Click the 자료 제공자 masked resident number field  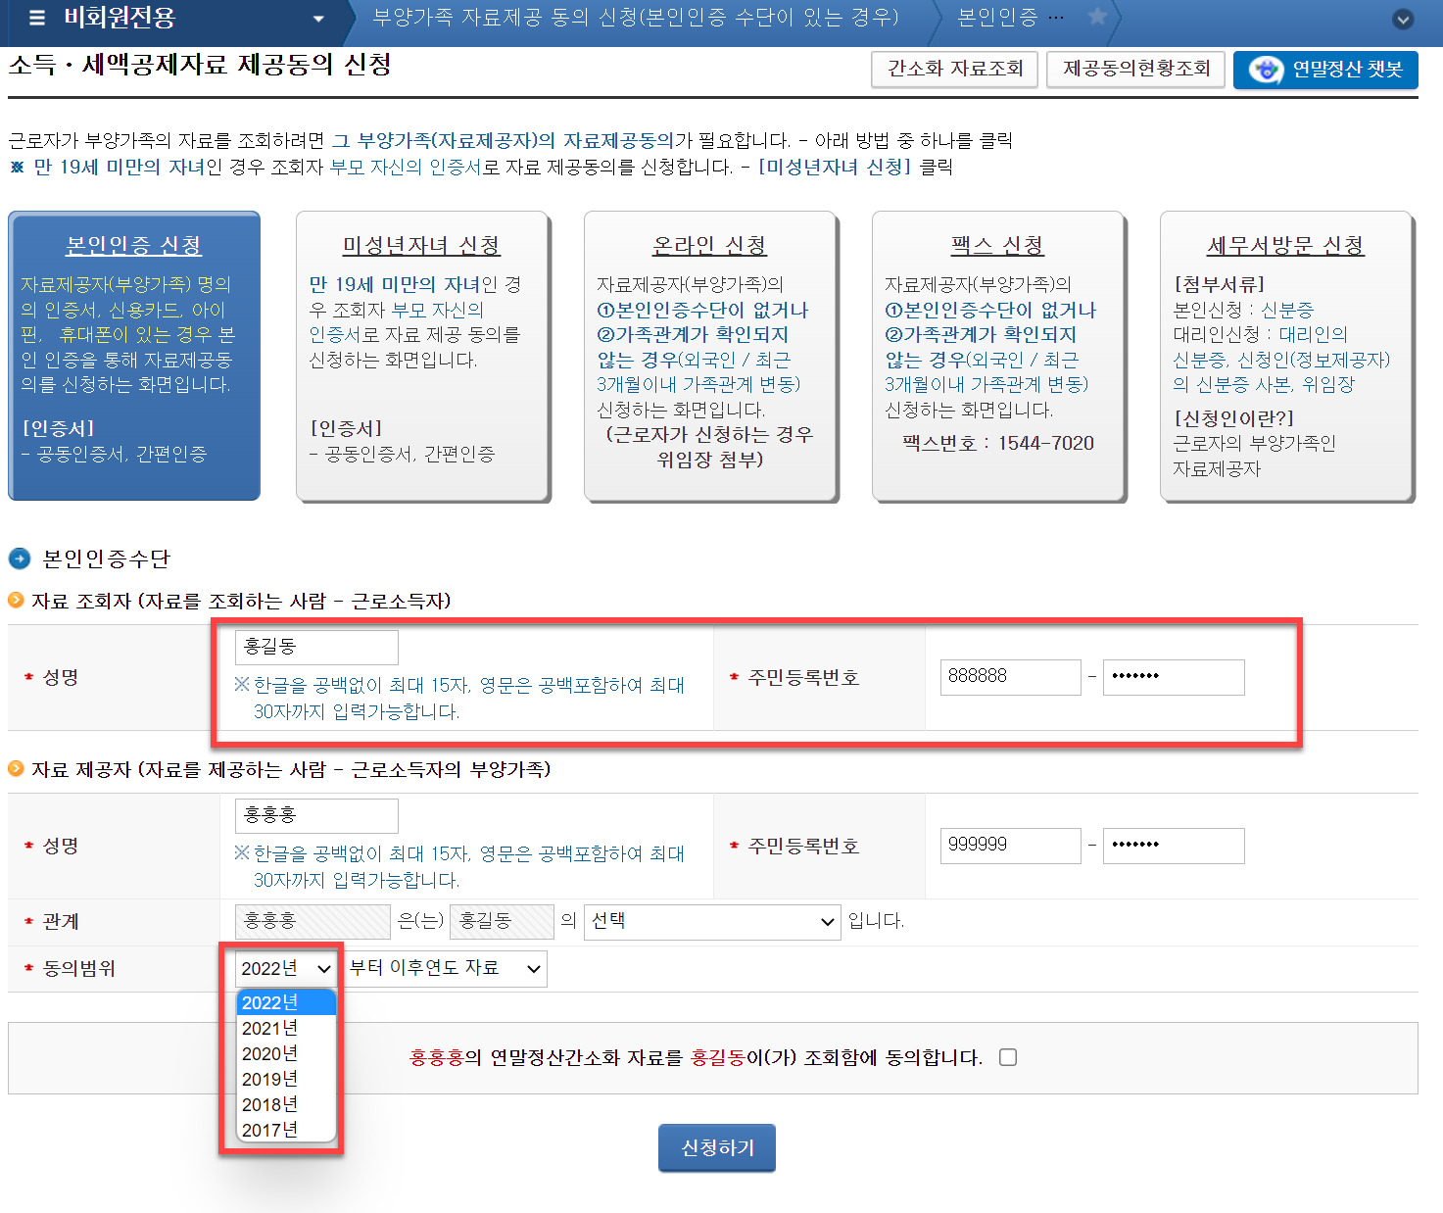click(1174, 846)
